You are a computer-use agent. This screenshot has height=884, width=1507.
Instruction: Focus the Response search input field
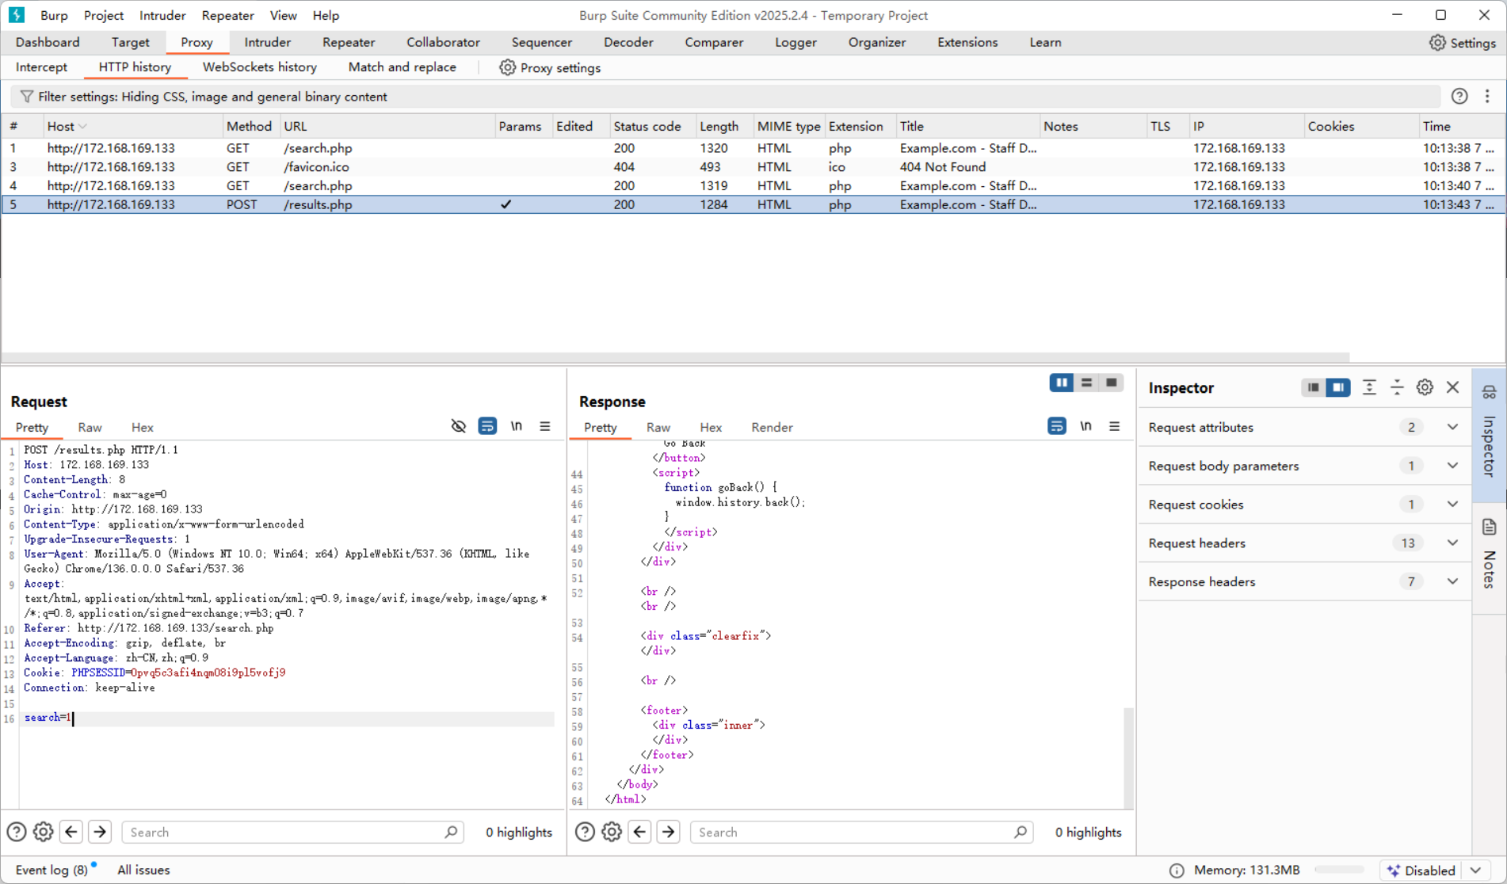(x=862, y=832)
